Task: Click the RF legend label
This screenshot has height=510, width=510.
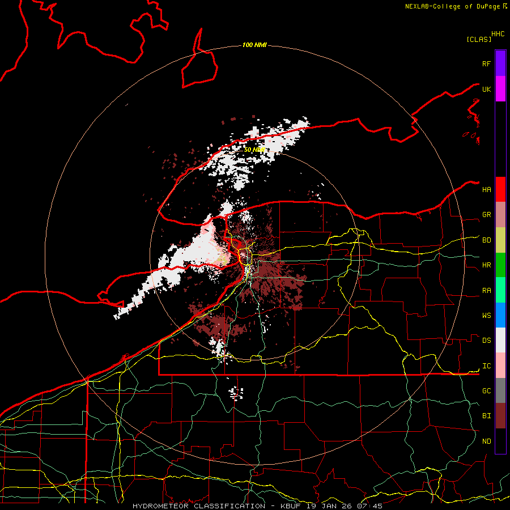Action: [486, 63]
